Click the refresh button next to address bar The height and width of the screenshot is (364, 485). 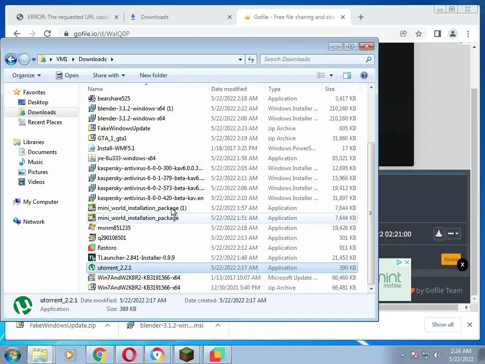(x=251, y=59)
